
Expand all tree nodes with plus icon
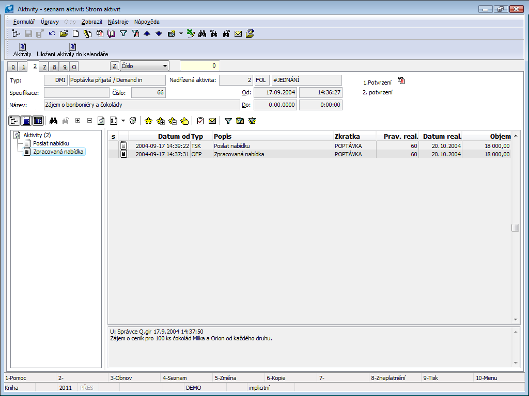[x=78, y=121]
